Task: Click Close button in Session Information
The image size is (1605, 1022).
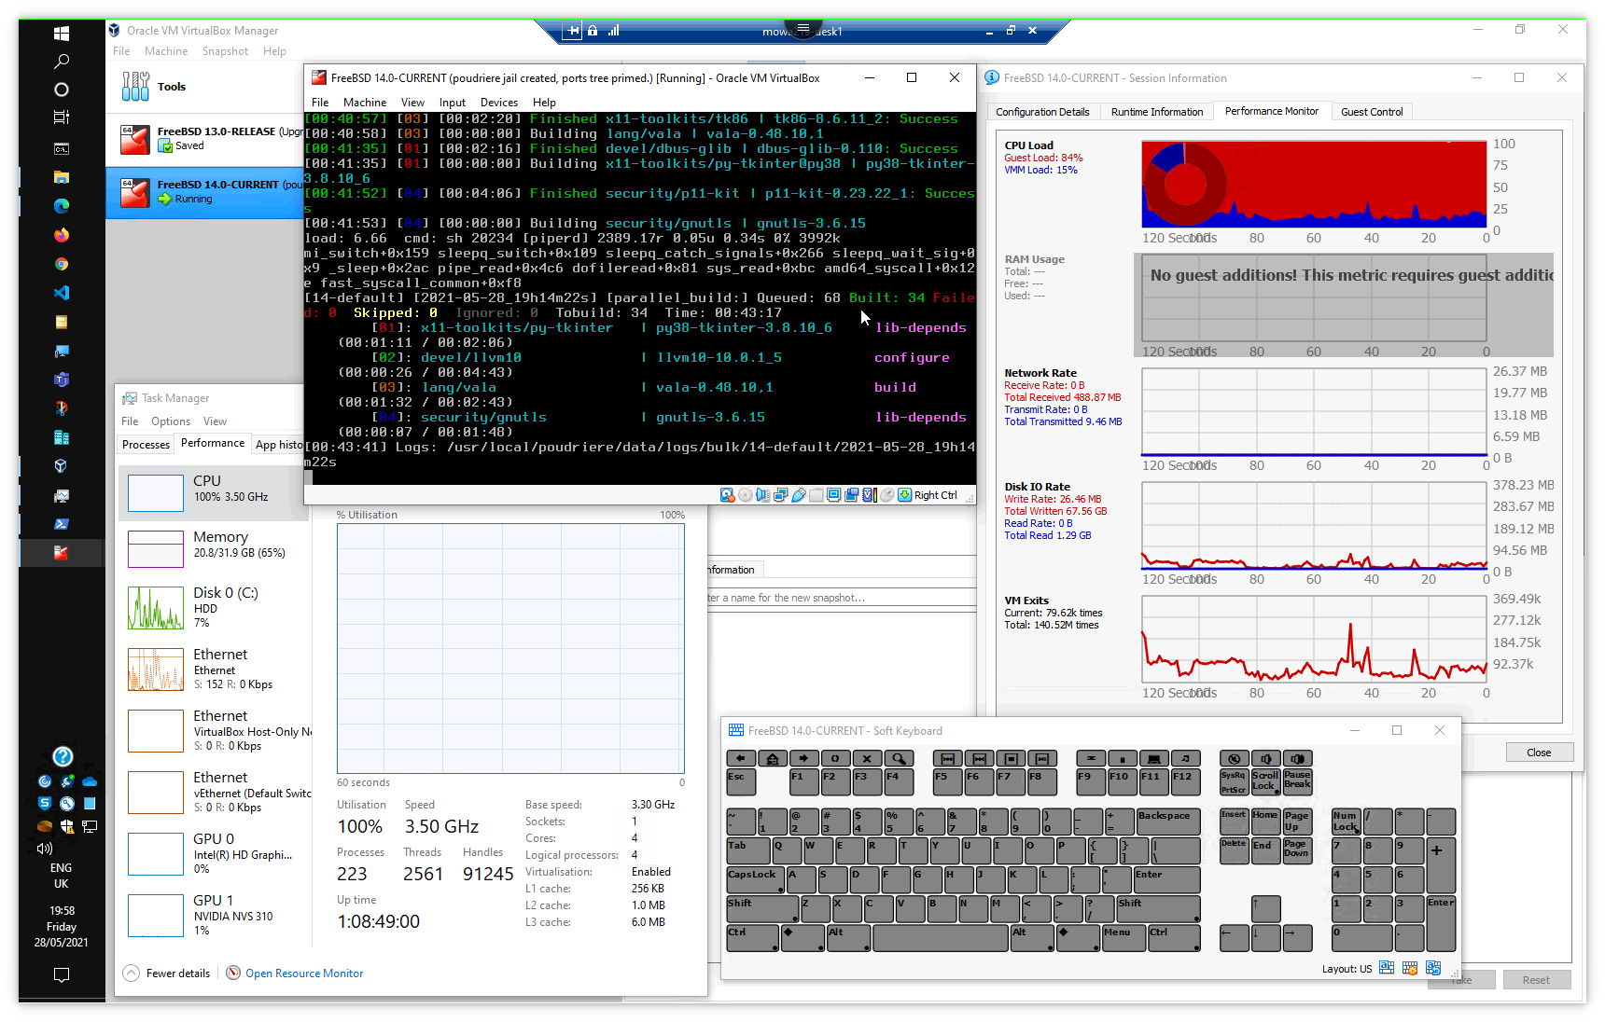Action: 1539,753
